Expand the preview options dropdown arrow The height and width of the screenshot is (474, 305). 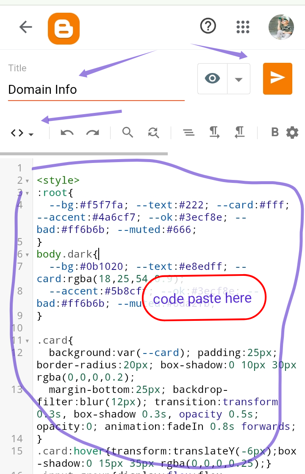tap(238, 79)
